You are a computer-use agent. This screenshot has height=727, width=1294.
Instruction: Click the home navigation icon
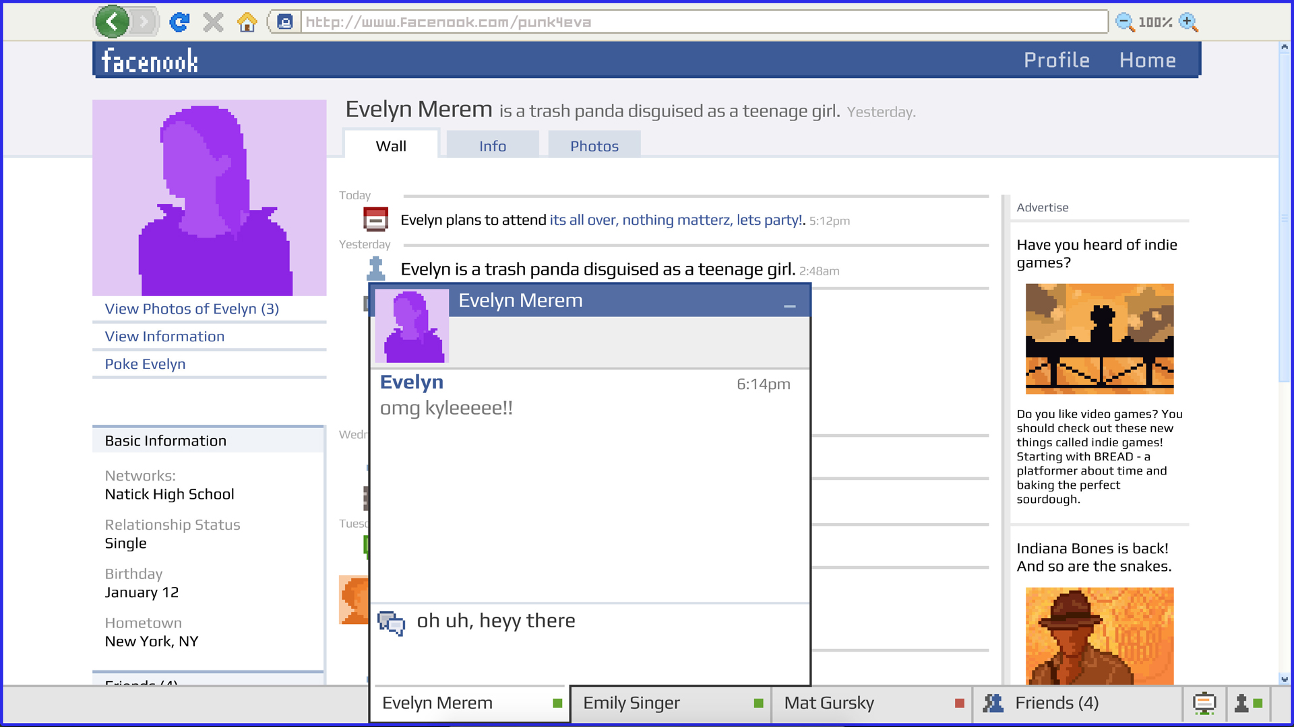coord(247,22)
